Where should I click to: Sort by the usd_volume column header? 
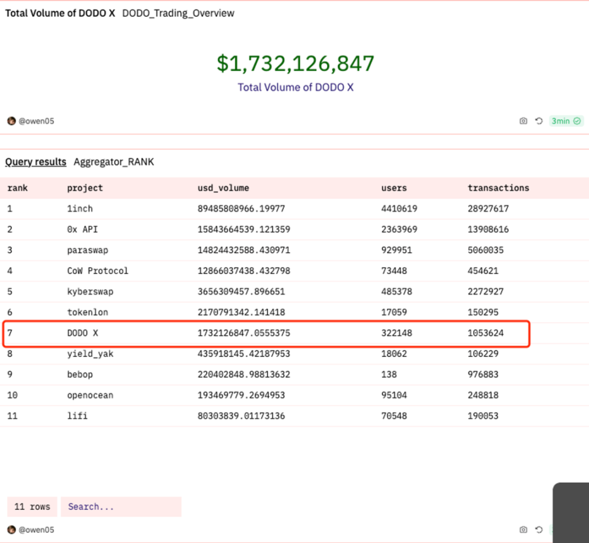[x=223, y=188]
